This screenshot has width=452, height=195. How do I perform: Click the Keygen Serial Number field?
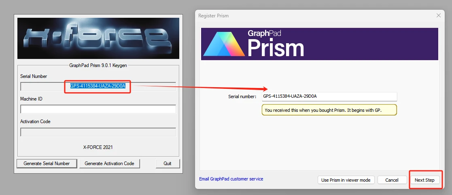pyautogui.click(x=98, y=86)
